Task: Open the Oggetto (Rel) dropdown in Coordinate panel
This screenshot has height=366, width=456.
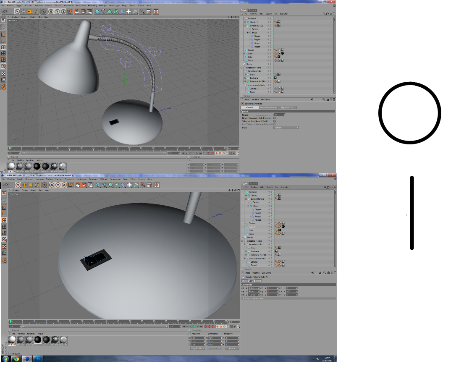Action: point(198,348)
